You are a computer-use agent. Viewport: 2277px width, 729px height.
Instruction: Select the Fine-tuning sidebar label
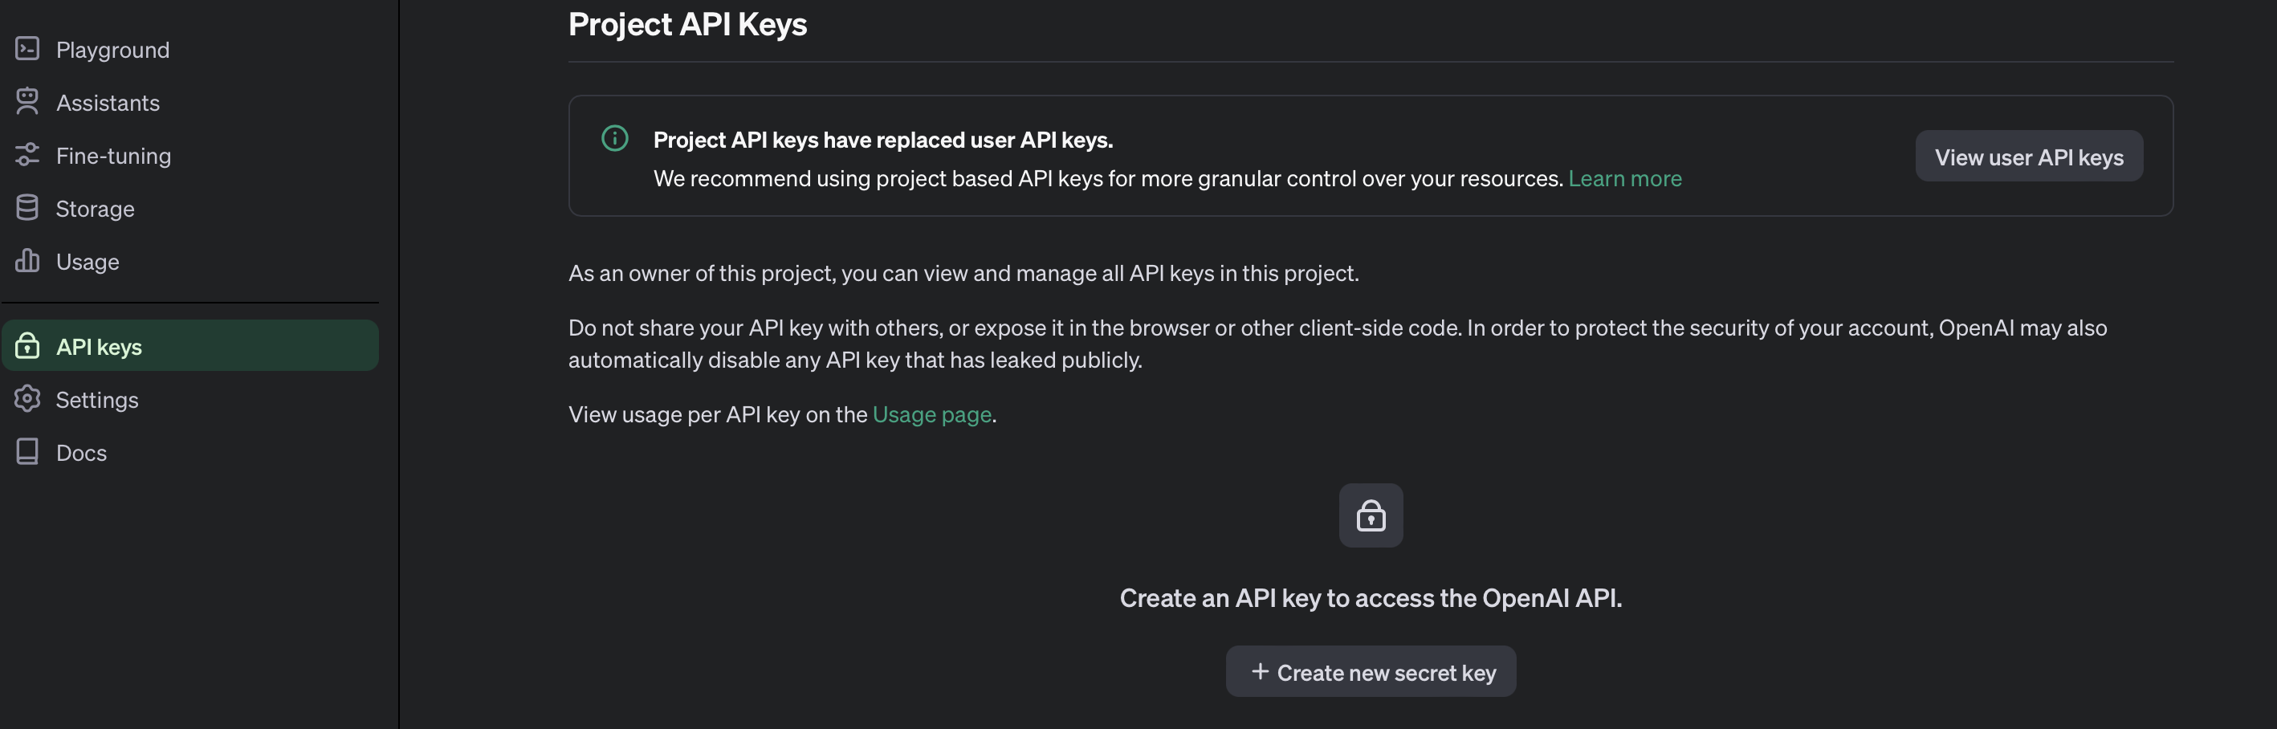pos(113,156)
